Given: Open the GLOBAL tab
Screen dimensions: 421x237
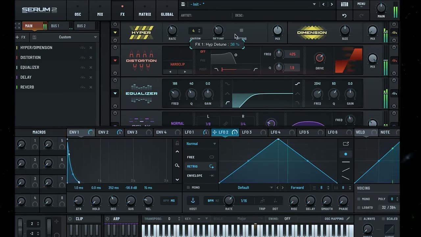Looking at the screenshot, I should pos(167,10).
